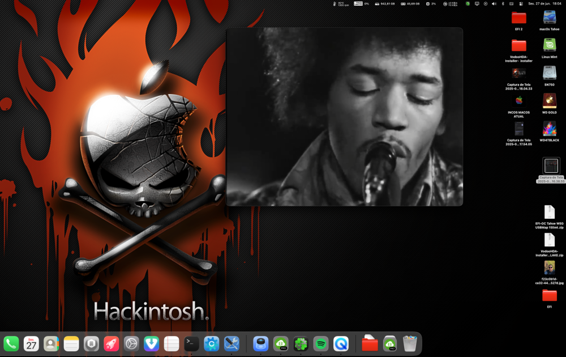566x357 pixels.
Task: Click the network speed KB/s monitor
Action: click(x=450, y=3)
